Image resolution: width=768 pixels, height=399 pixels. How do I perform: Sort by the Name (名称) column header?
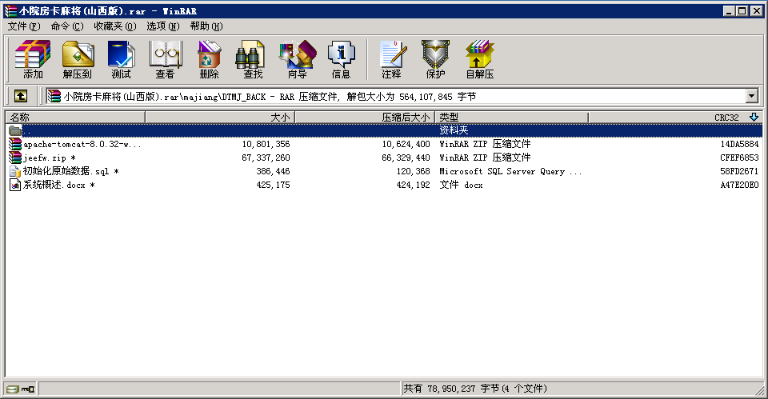click(x=75, y=118)
